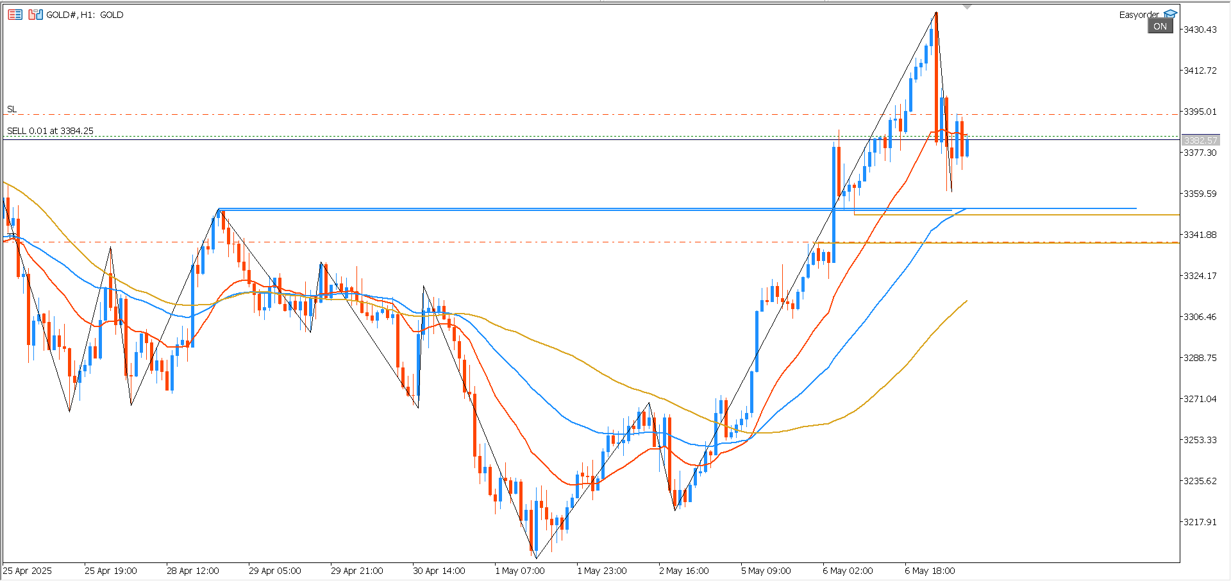Toggle the Easyorder ON button
Viewport: 1231px width, 581px height.
click(1160, 26)
